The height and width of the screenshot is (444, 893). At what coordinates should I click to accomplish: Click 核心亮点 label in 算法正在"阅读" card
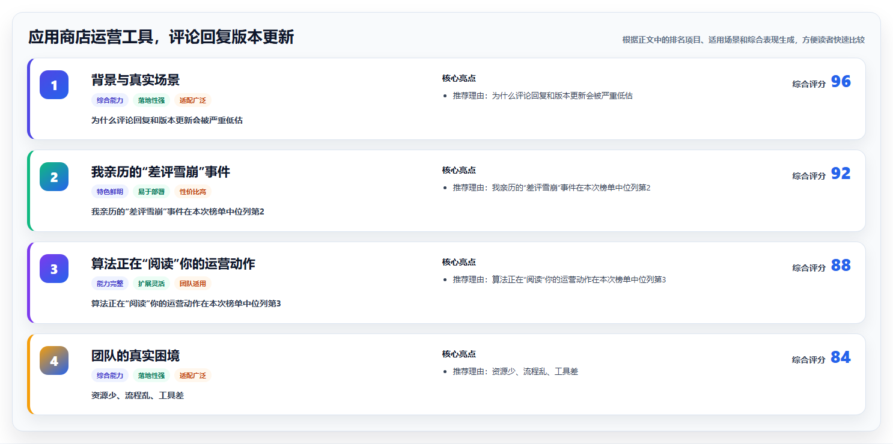[459, 262]
